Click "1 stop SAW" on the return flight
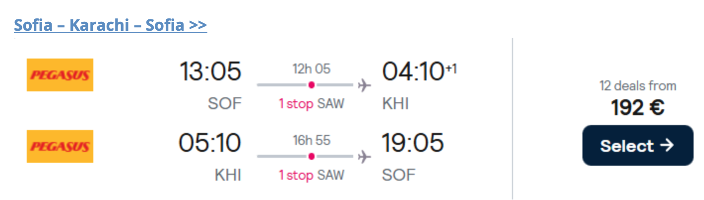The image size is (704, 200). (311, 175)
